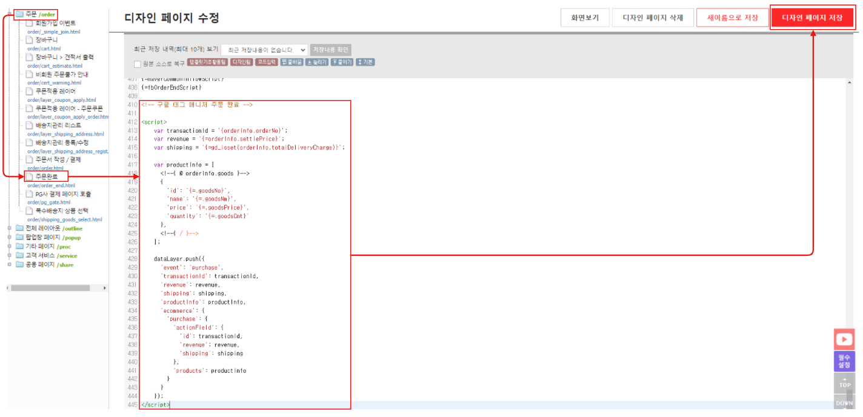Click the code editor vertical scrollbar

[849, 242]
